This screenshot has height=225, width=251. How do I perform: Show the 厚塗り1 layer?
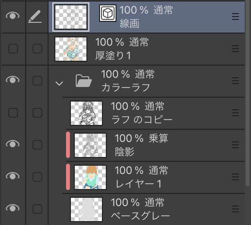tap(13, 49)
